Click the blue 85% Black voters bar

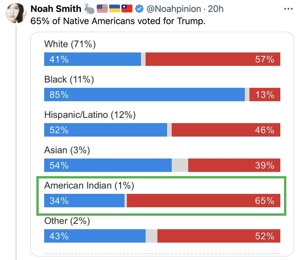coord(144,94)
